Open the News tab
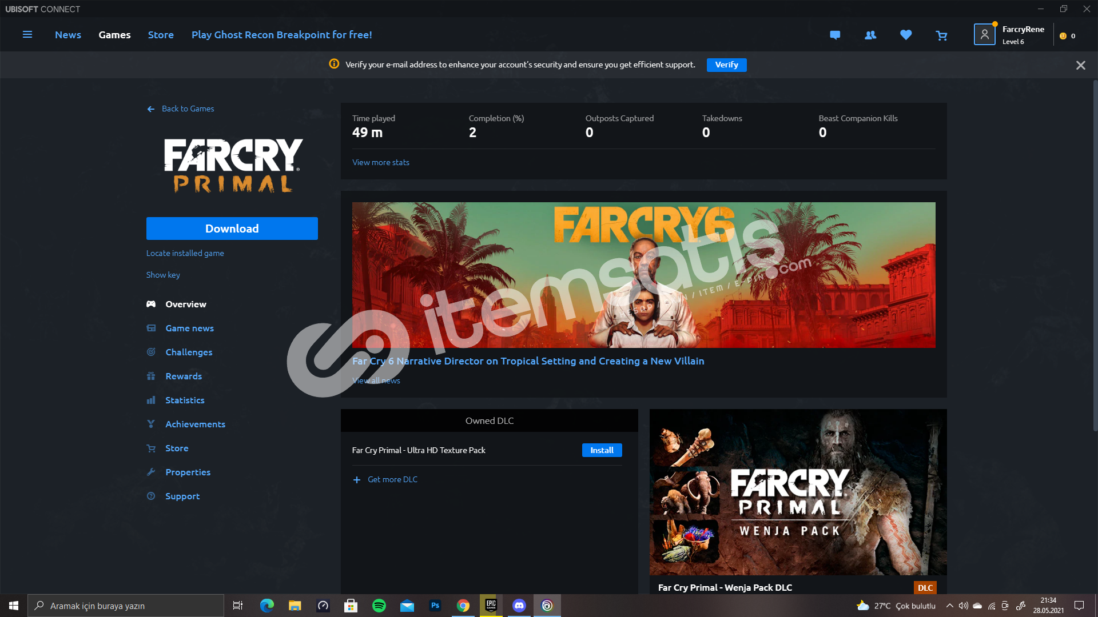Screen dimensions: 1098x617 [68, 35]
